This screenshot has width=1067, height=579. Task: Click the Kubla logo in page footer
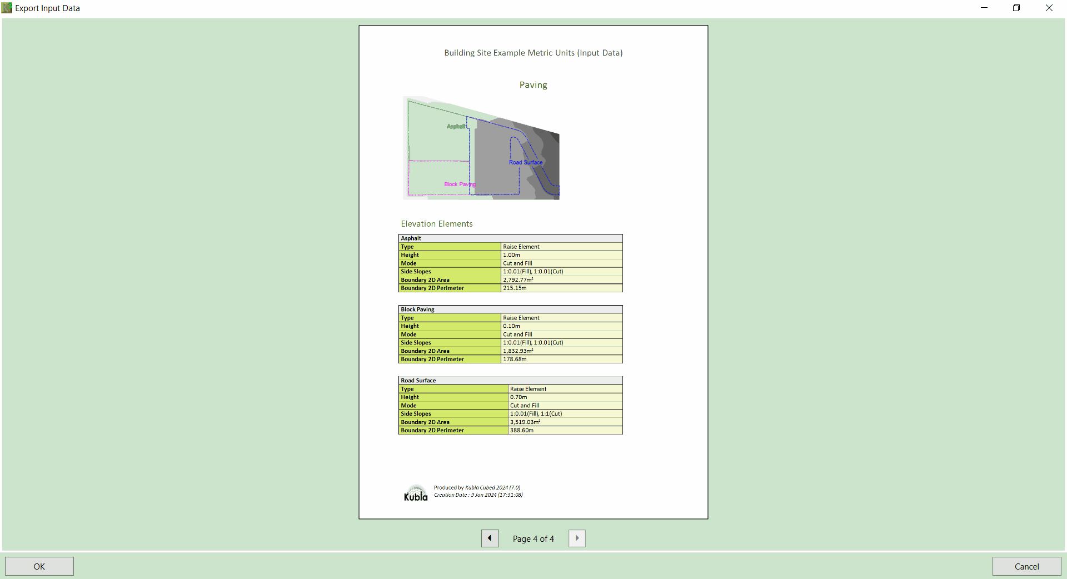pyautogui.click(x=416, y=493)
